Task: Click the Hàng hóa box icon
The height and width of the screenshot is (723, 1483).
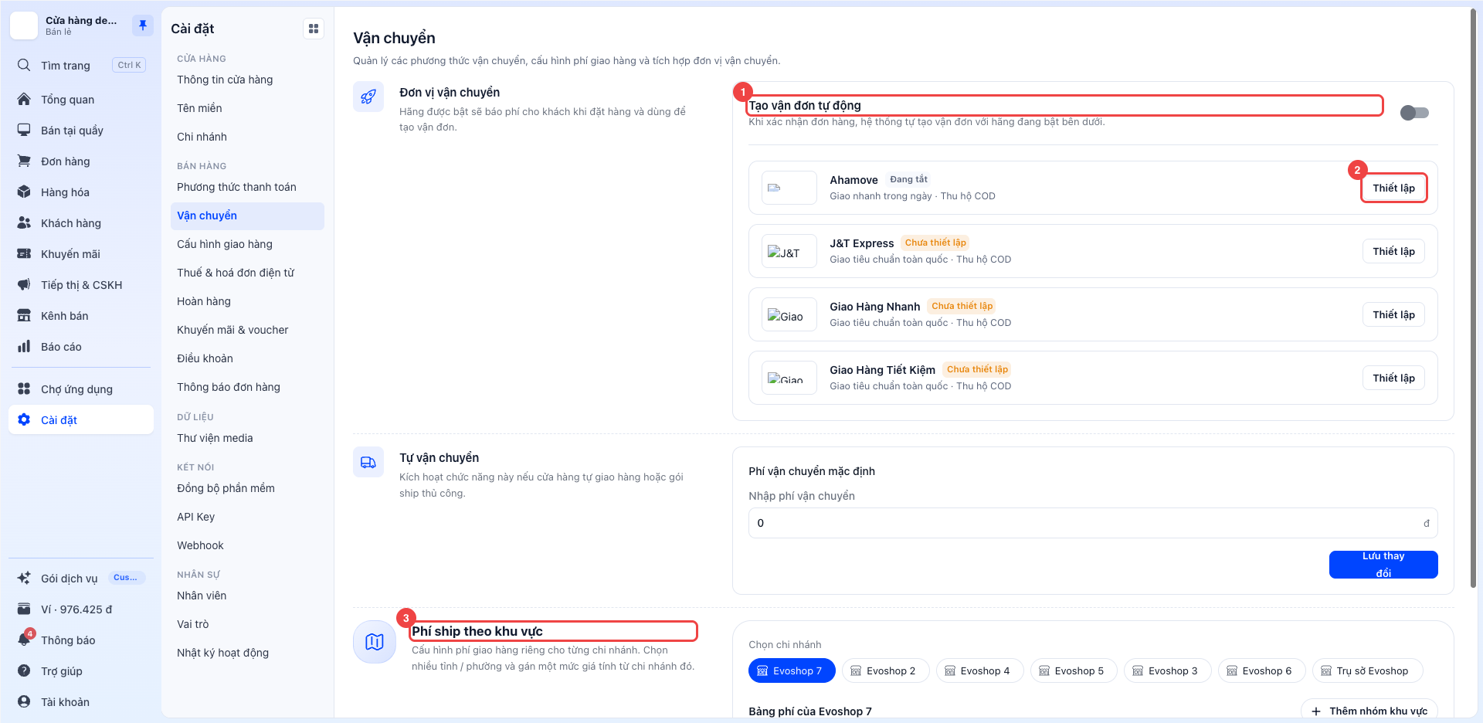Action: pyautogui.click(x=24, y=192)
